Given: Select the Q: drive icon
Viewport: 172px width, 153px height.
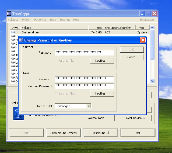Looking at the screenshot, I should tap(13, 81).
